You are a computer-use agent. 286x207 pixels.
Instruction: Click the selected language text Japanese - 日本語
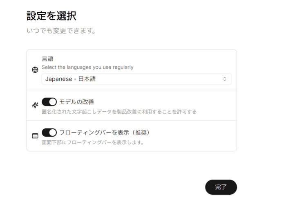(x=70, y=79)
